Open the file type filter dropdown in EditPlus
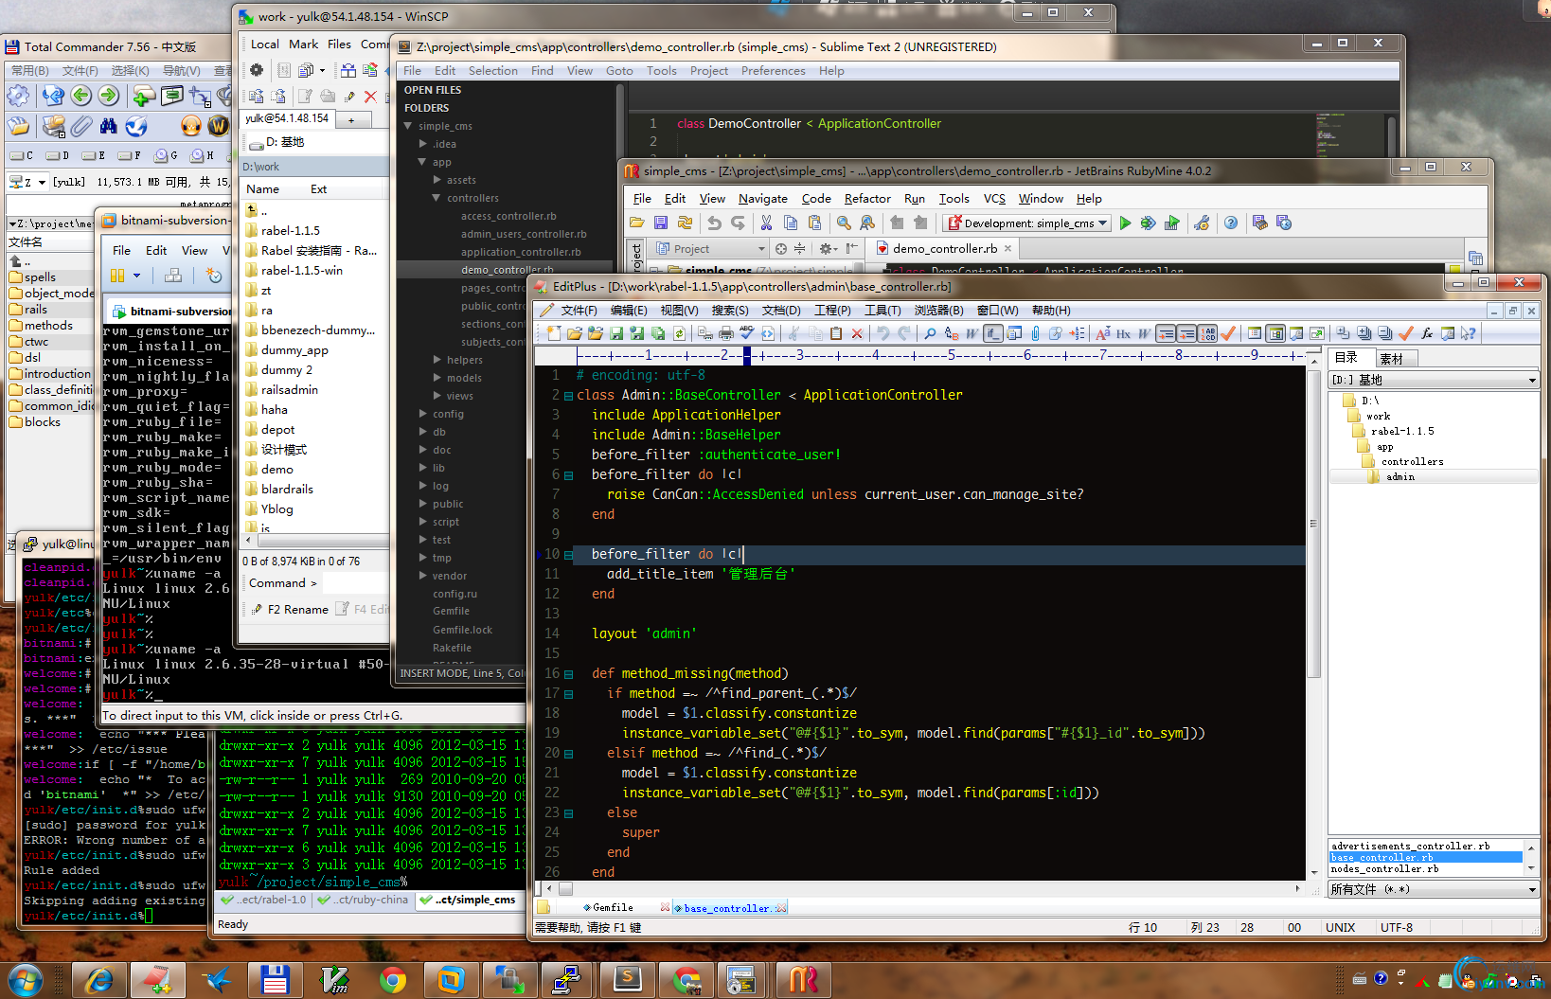1551x999 pixels. (1531, 889)
